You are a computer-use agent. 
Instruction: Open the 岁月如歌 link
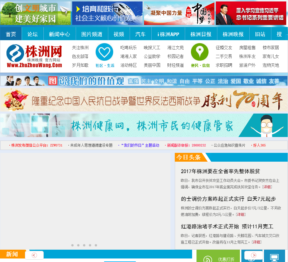click(80, 65)
